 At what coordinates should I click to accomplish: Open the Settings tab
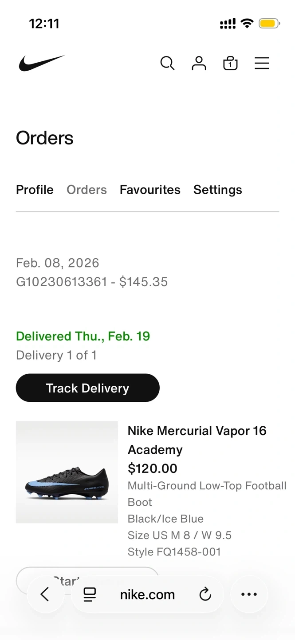click(x=217, y=190)
